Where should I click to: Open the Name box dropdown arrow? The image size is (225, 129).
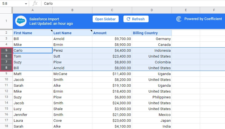pos(26,4)
